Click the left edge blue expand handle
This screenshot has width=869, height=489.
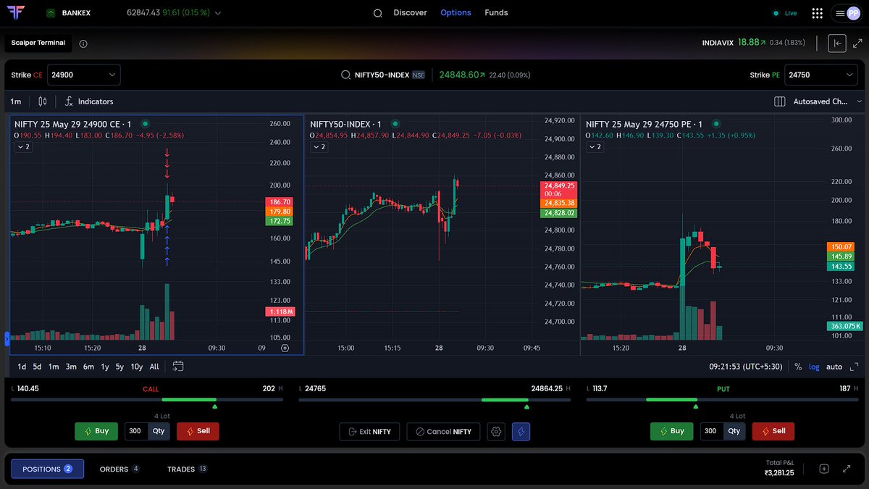tap(7, 338)
